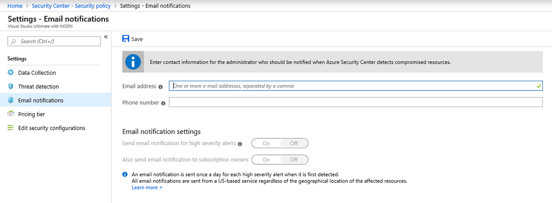The height and width of the screenshot is (203, 552).
Task: Turn On high severity alert email notification
Action: pyautogui.click(x=266, y=144)
